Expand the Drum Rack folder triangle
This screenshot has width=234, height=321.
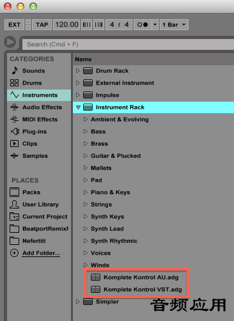(x=78, y=70)
